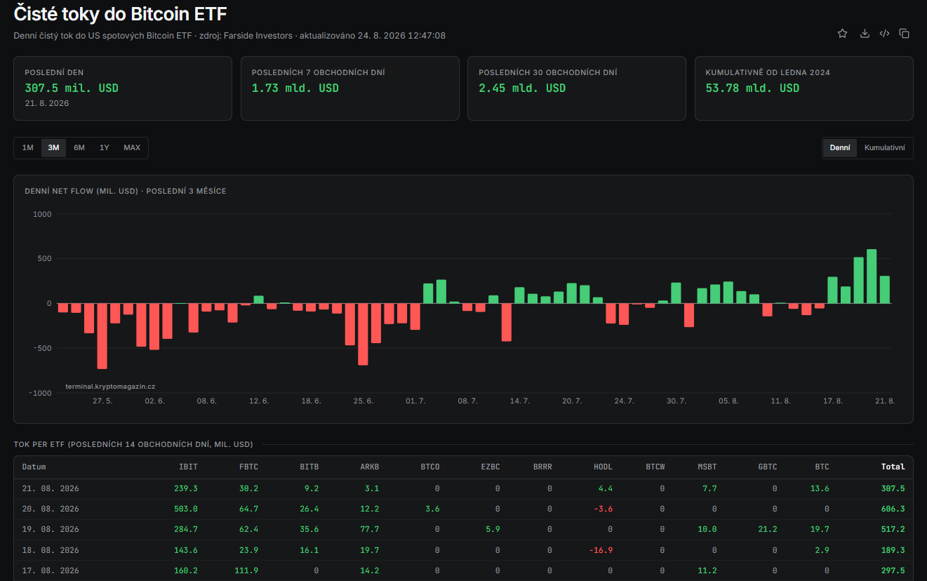Screen dimensions: 927x581
Task: Switch the chart to 1Y range
Action: click(x=105, y=148)
